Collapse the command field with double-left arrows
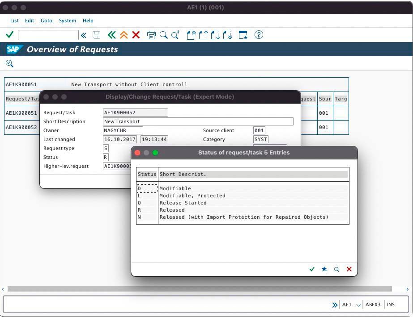 click(x=84, y=35)
